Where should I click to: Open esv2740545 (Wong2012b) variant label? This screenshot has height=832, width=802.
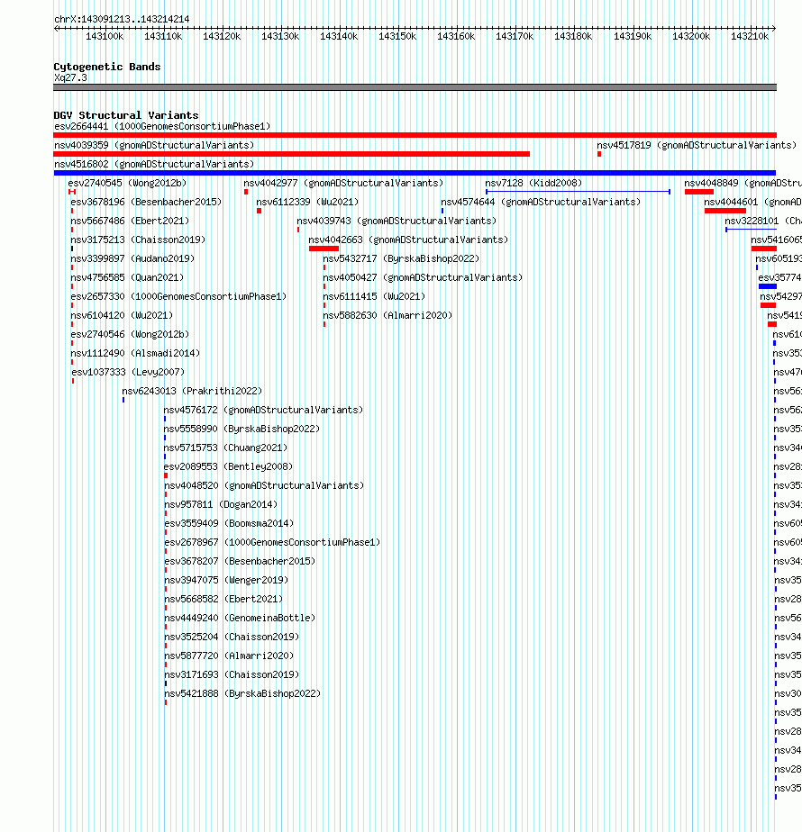point(127,183)
